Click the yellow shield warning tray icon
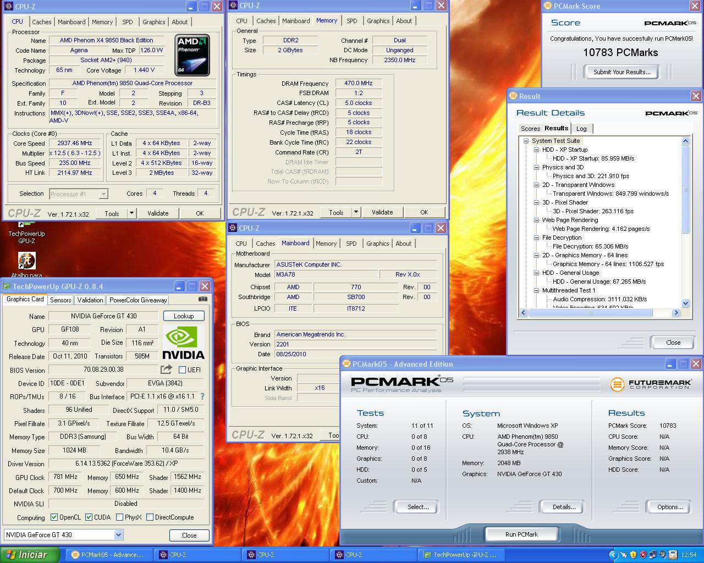The image size is (704, 563). tap(633, 555)
